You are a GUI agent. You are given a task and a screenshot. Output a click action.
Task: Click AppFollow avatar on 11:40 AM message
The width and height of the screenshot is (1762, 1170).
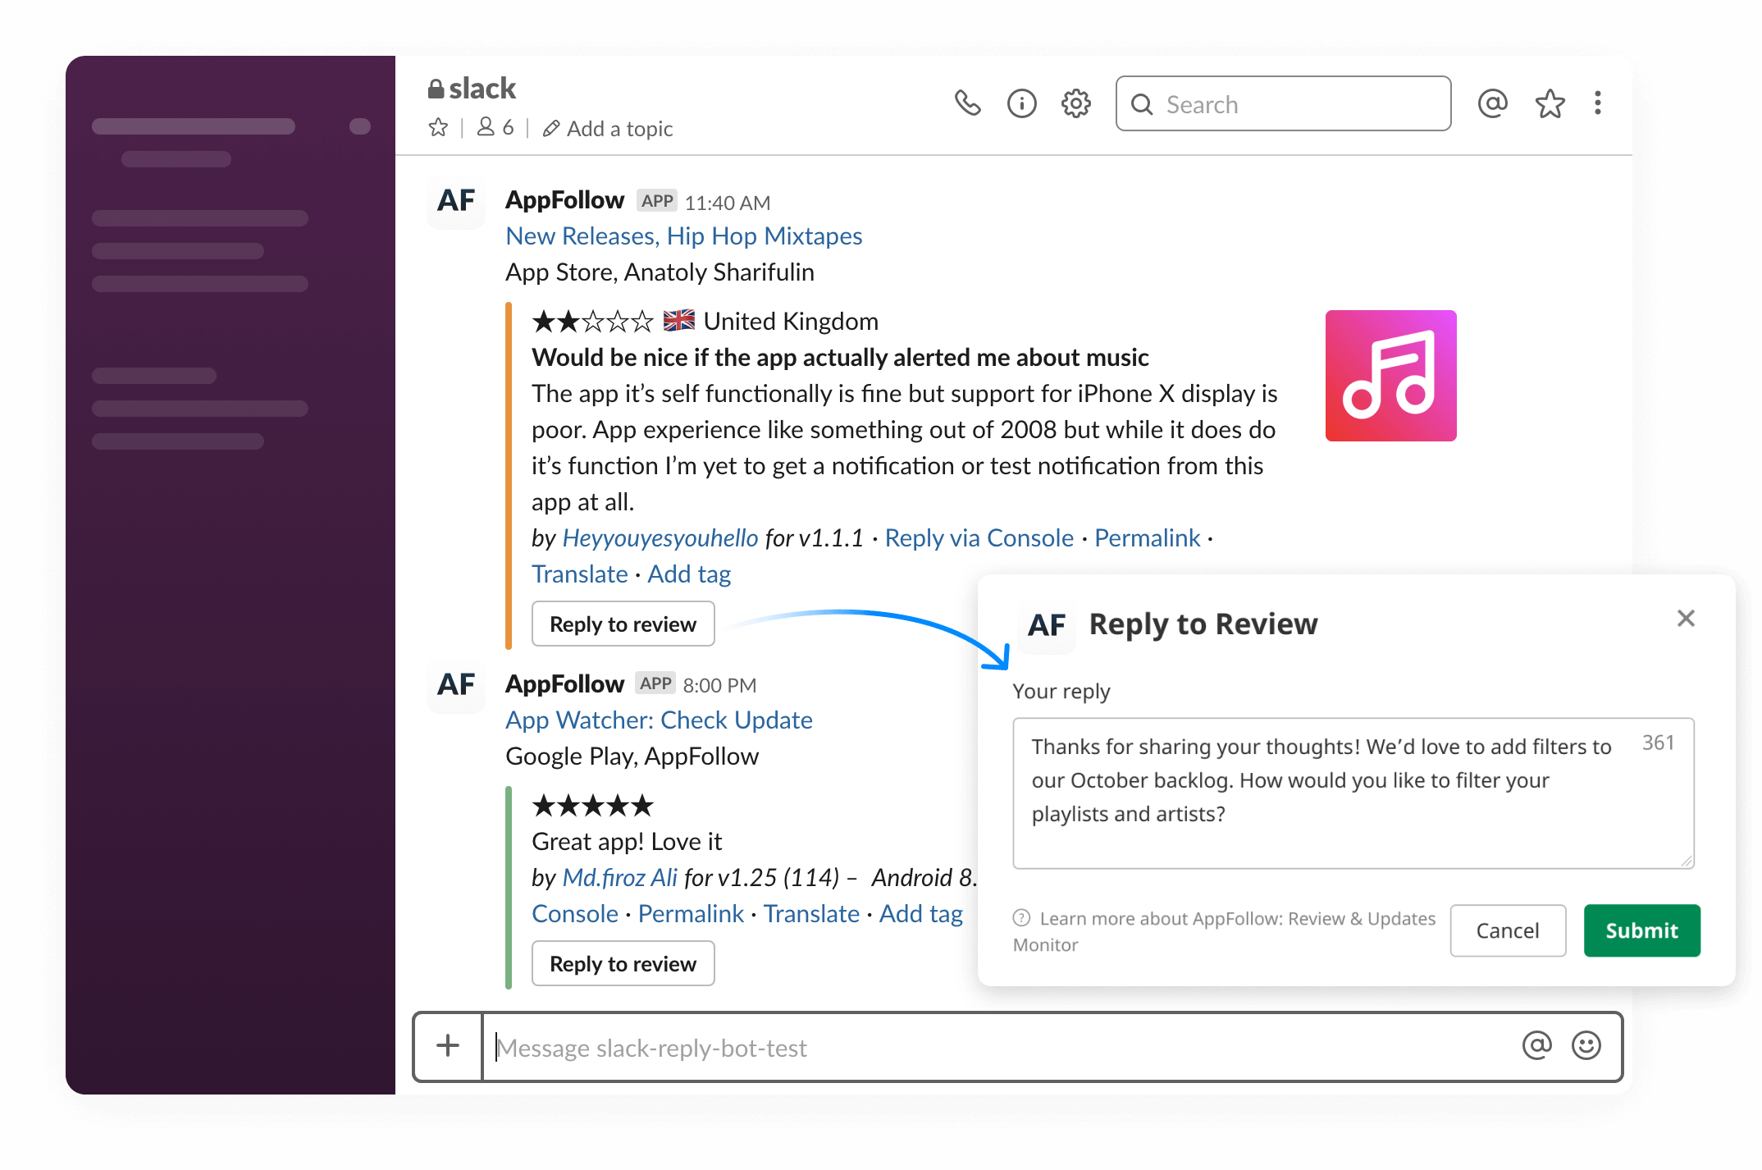pos(456,201)
